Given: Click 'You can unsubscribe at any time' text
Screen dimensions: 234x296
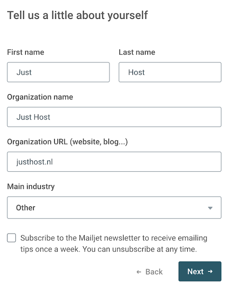Looking at the screenshot, I should point(139,249).
